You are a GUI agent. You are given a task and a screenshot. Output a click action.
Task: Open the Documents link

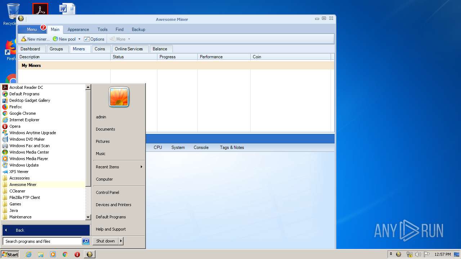119,129
